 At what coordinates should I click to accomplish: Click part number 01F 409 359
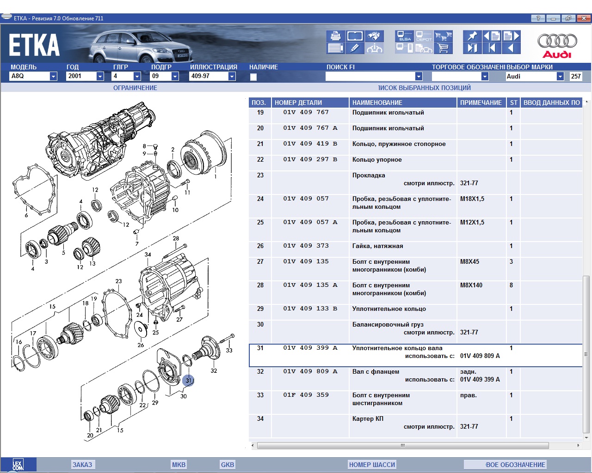click(x=306, y=395)
